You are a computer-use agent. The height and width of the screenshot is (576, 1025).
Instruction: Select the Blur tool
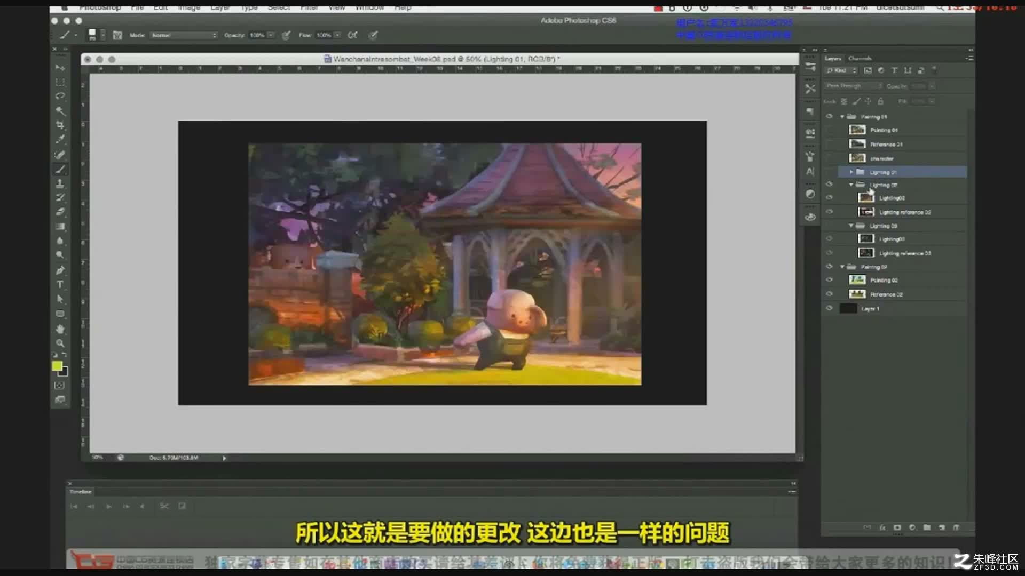click(x=60, y=241)
